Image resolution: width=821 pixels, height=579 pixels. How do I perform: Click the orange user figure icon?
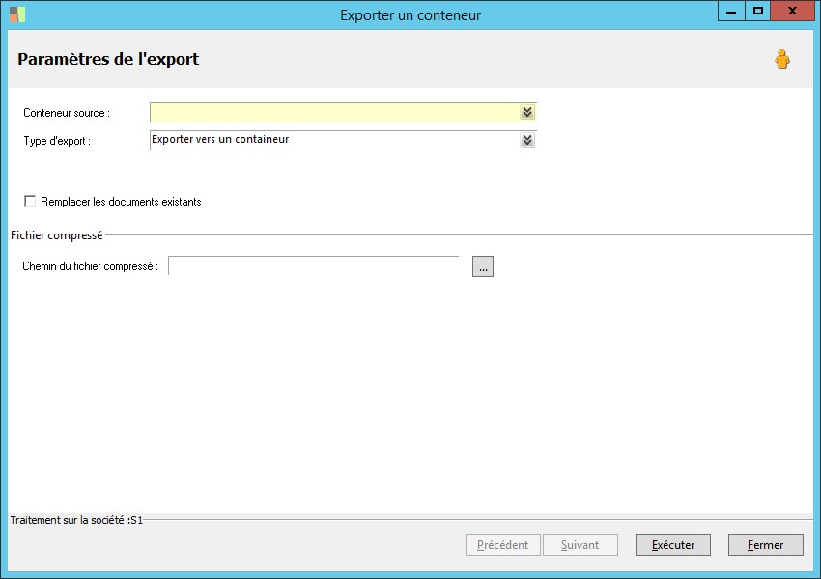[x=781, y=60]
